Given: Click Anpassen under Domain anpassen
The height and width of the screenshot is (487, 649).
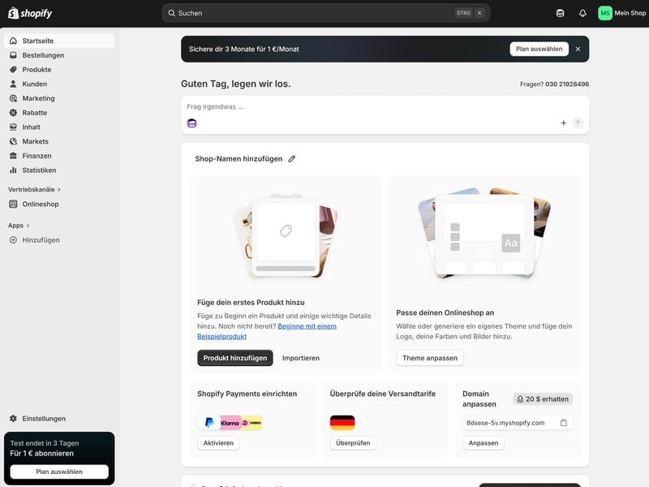Looking at the screenshot, I should (x=484, y=442).
